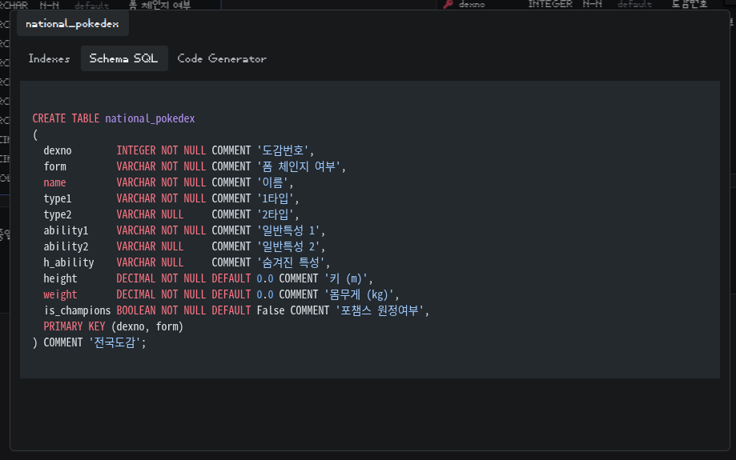The width and height of the screenshot is (736, 460).
Task: Click the '폼 체인지 여부' comment string
Action: pos(299,166)
